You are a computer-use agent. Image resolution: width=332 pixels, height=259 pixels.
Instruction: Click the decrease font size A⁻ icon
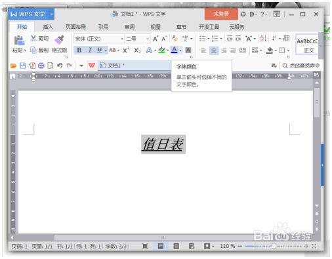[164, 39]
